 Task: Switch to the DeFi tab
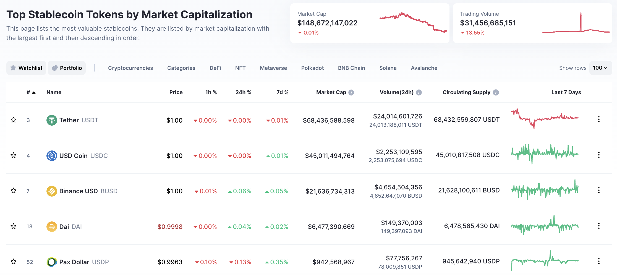coord(215,68)
